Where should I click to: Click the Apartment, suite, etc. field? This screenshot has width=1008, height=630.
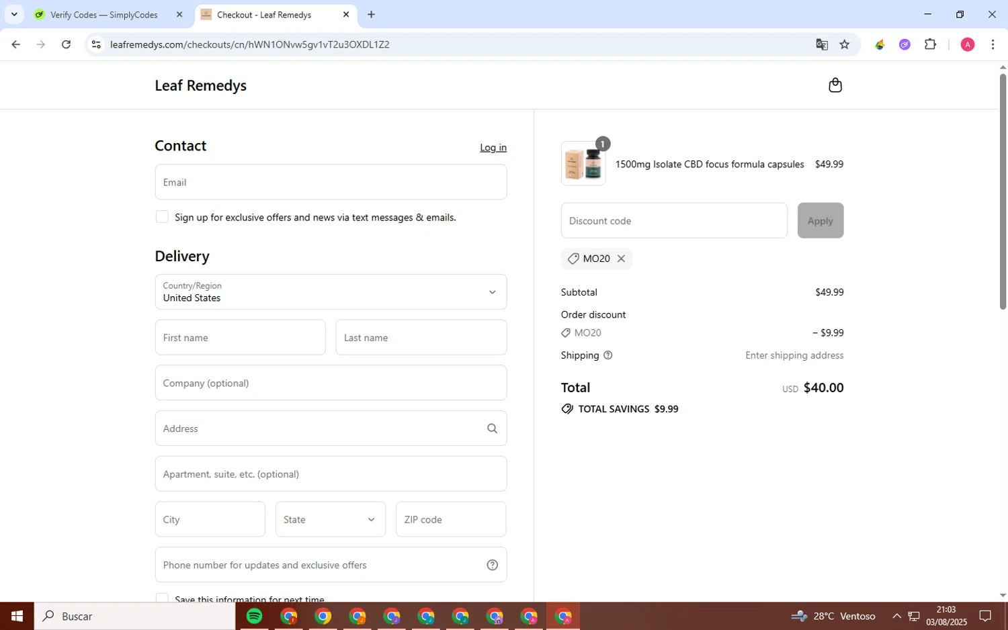331,474
